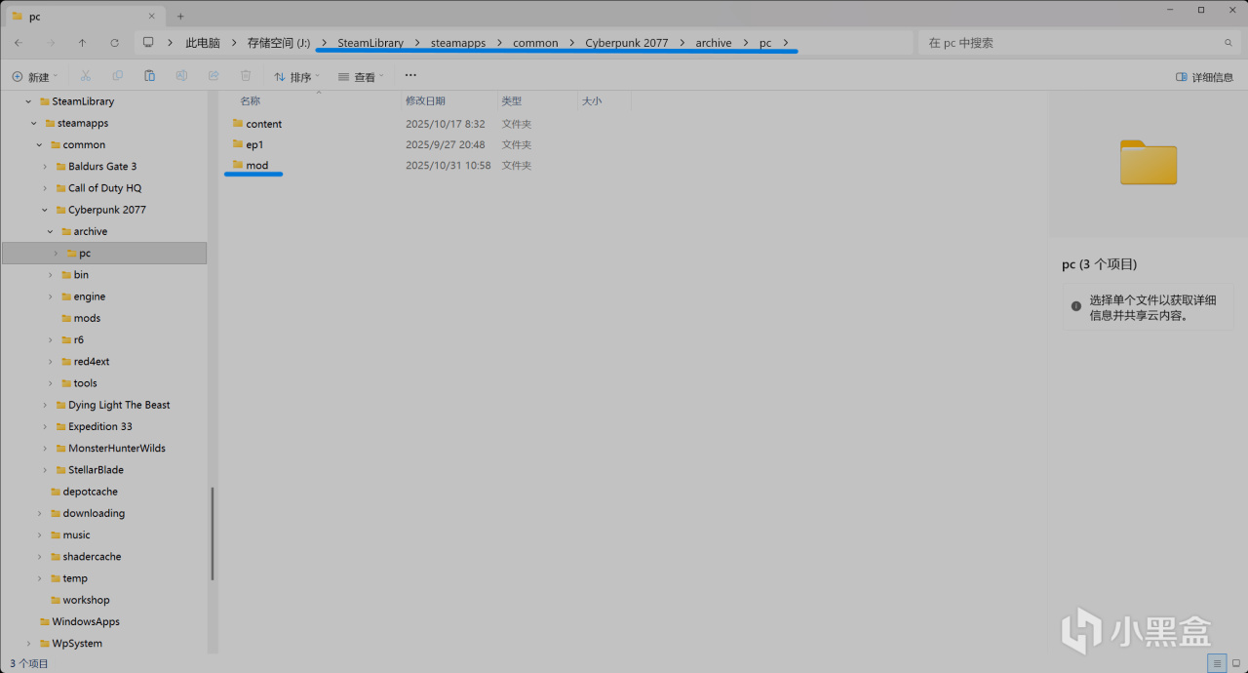Expand the Baldurs Gate 3 tree node
Viewport: 1248px width, 673px height.
tap(45, 167)
